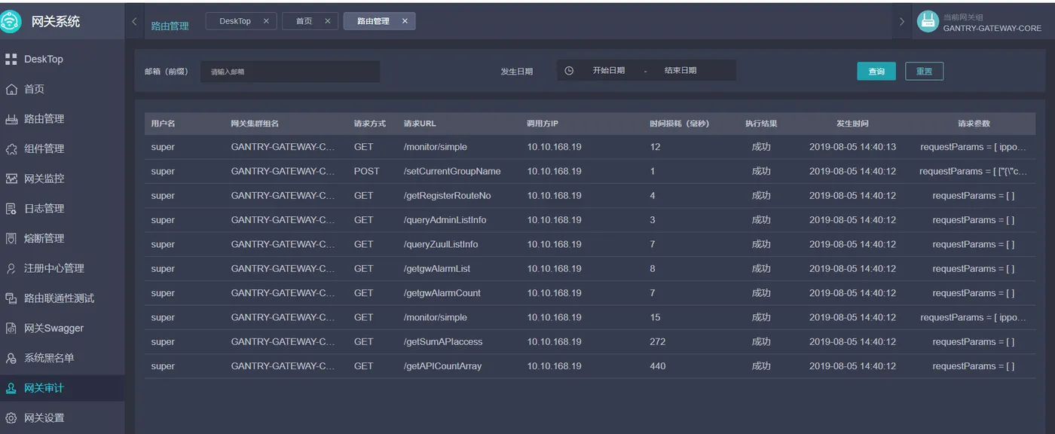This screenshot has height=434, width=1055.
Task: Click the 440 time cost cell
Action: click(x=658, y=366)
